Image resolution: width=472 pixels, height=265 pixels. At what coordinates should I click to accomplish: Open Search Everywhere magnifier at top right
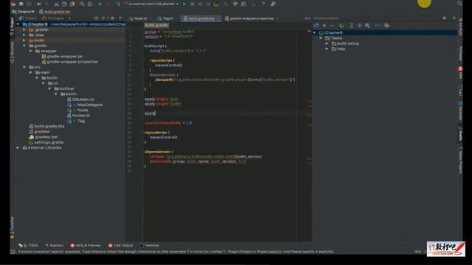[459, 4]
